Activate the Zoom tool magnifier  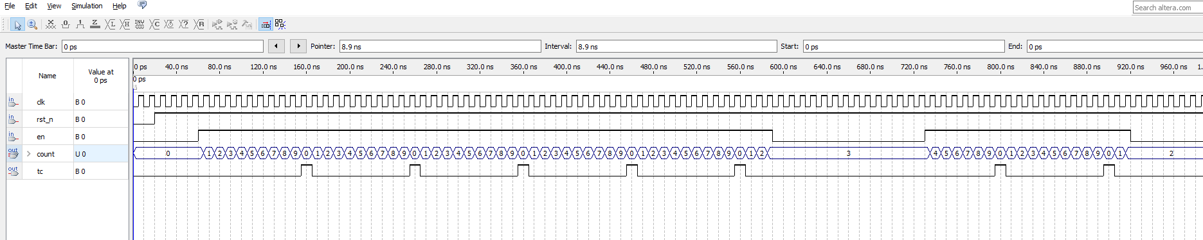pos(32,24)
